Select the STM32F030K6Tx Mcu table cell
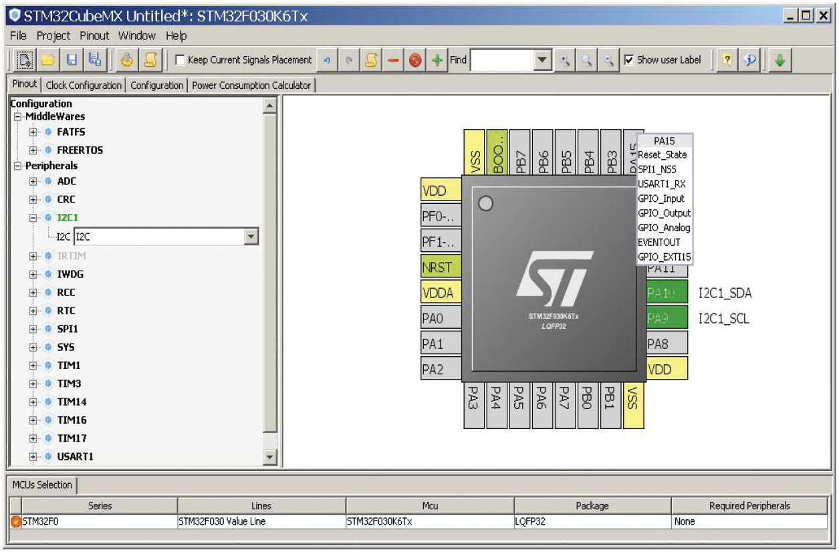This screenshot has height=552, width=839. tap(429, 521)
